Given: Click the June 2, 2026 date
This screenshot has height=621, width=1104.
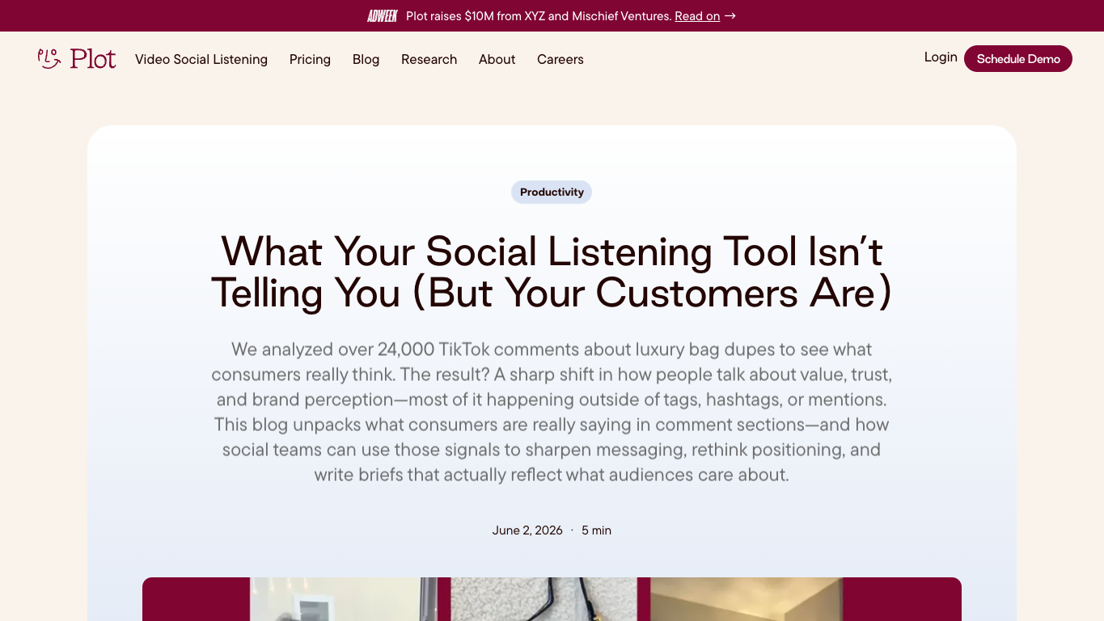Looking at the screenshot, I should [x=527, y=530].
